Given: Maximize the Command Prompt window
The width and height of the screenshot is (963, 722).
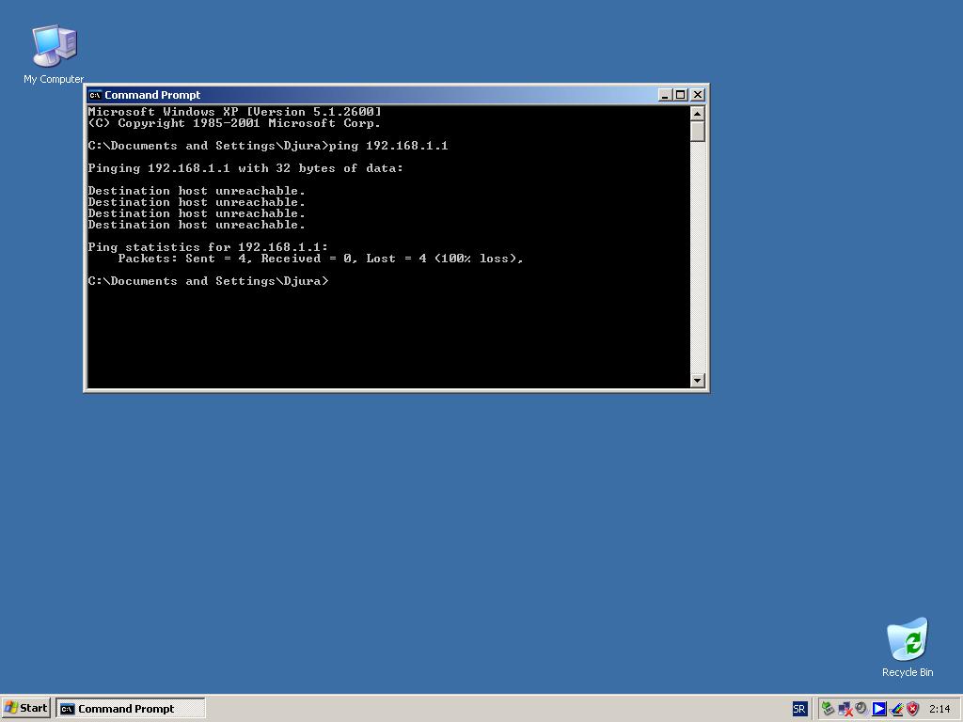Looking at the screenshot, I should click(680, 95).
